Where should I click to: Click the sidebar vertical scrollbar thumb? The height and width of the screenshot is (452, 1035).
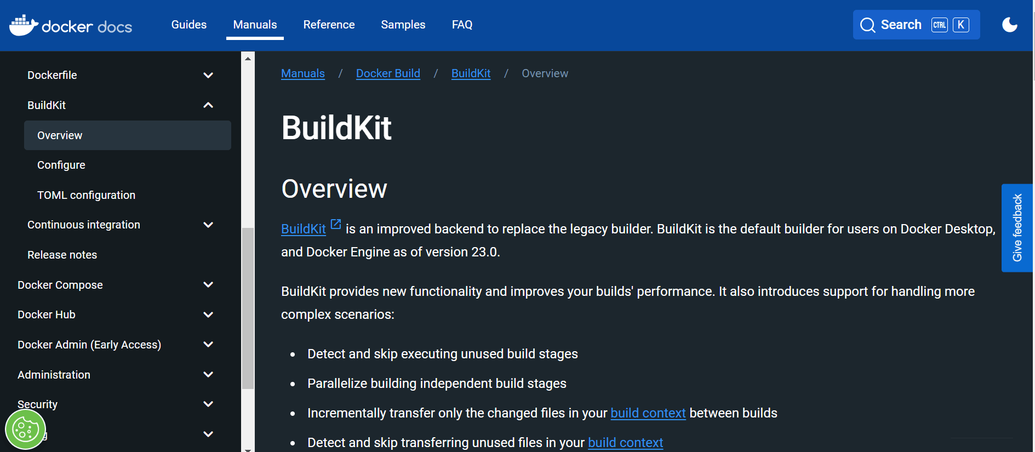248,308
